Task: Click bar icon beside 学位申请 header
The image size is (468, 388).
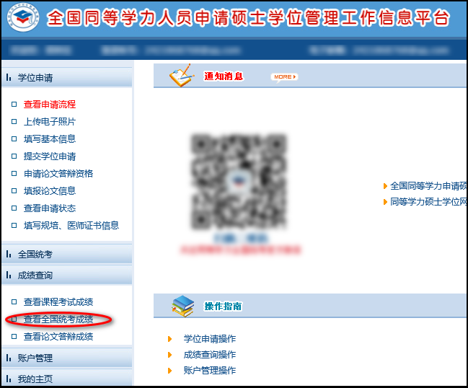Action: [x=9, y=78]
